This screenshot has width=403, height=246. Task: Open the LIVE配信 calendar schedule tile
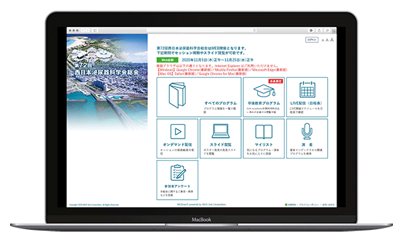(x=307, y=97)
